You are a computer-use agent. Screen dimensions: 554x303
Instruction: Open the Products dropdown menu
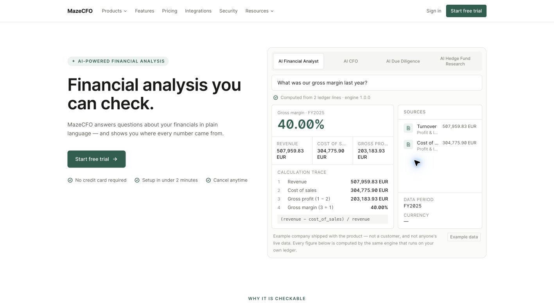click(x=114, y=11)
